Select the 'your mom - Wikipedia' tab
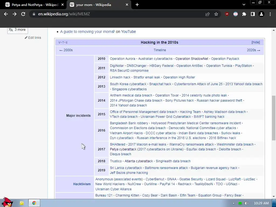276x207 pixels. (x=99, y=5)
